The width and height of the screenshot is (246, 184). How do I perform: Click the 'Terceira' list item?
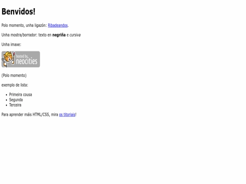pyautogui.click(x=15, y=105)
